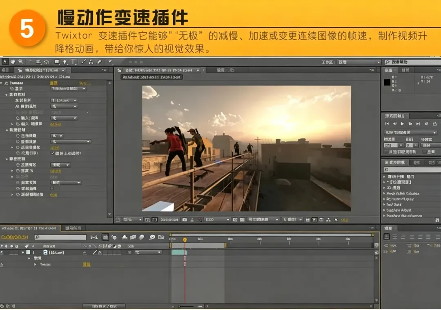Select the Unified Camera tool

point(38,62)
